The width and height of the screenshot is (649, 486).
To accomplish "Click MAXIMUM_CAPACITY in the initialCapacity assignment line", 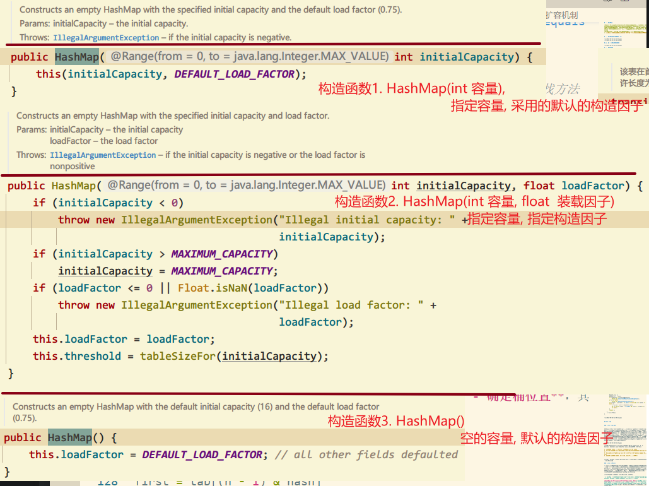I will click(222, 271).
